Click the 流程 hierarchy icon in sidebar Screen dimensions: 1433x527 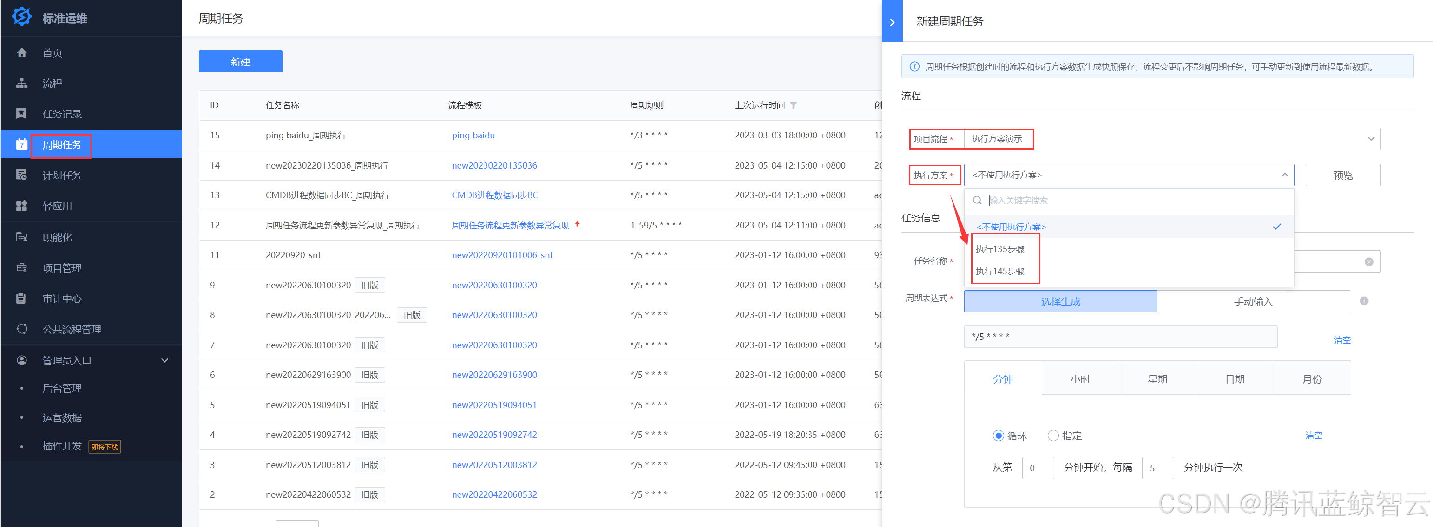22,84
